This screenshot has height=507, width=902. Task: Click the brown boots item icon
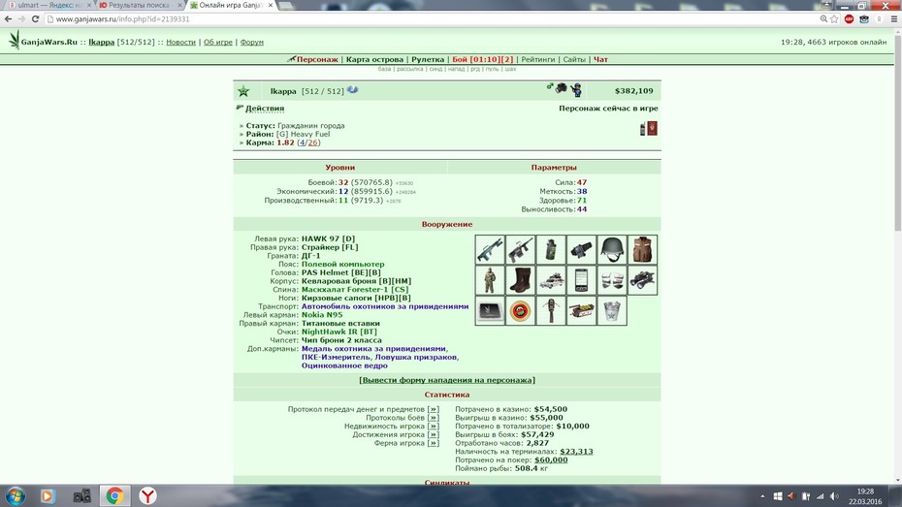tap(520, 280)
